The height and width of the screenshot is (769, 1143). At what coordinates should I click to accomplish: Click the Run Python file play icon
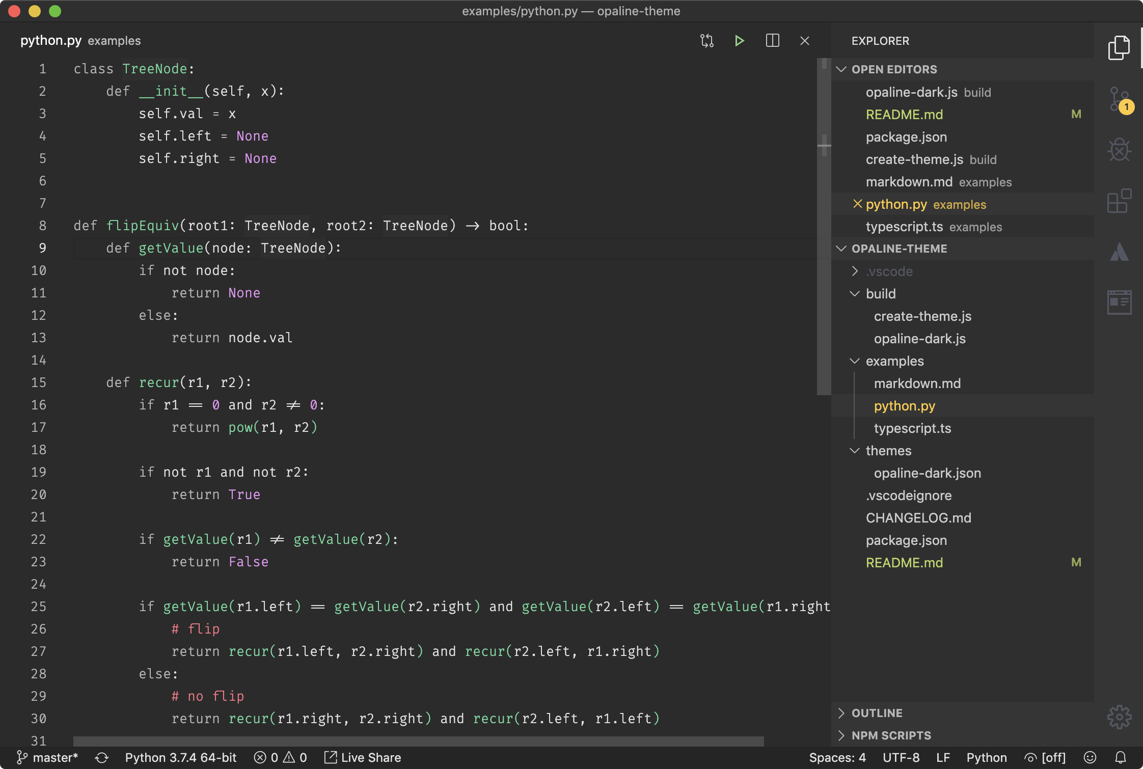[x=739, y=41]
